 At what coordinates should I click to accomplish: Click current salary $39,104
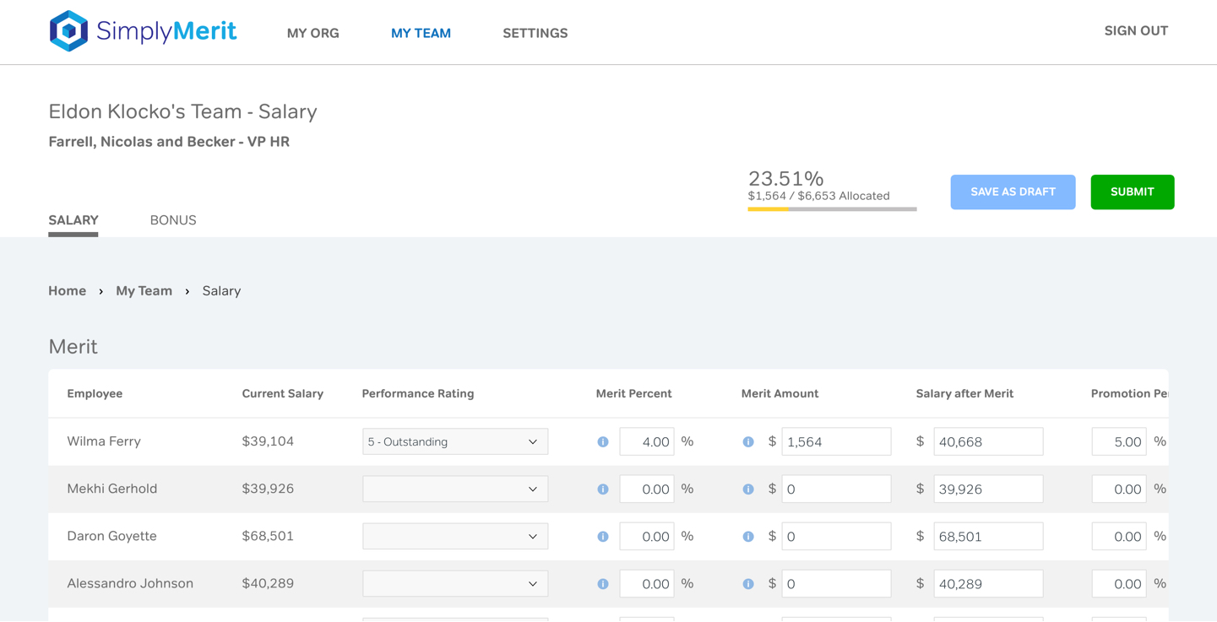click(268, 441)
